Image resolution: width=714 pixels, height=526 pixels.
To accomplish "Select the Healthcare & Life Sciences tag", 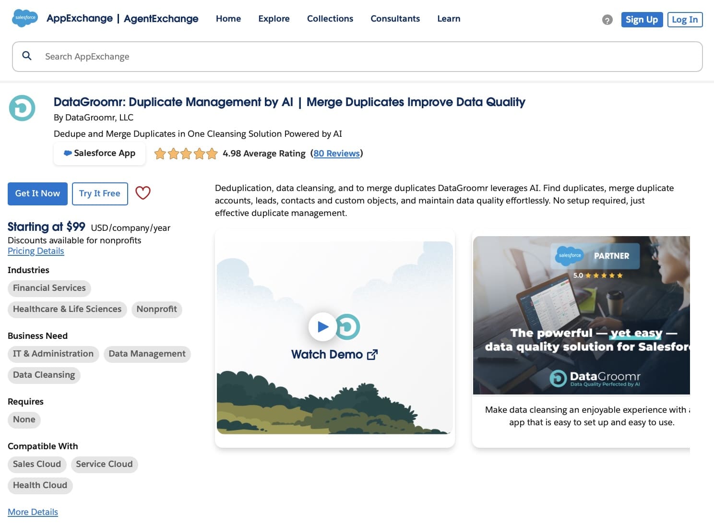I will (67, 309).
